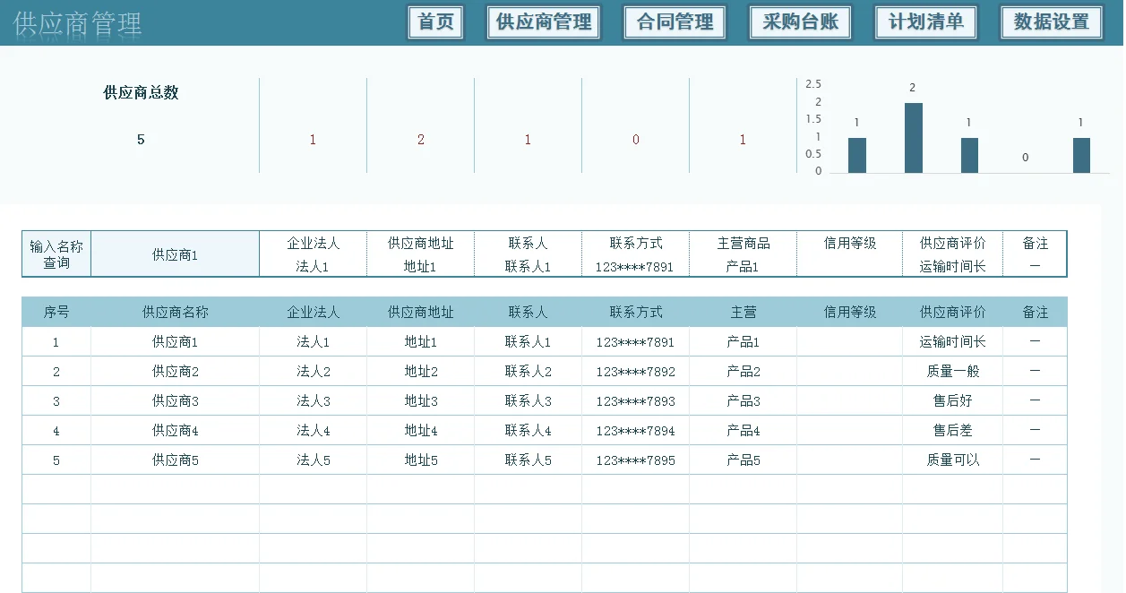
Task: Click the 供应商总数 total count value 5
Action: (x=140, y=139)
